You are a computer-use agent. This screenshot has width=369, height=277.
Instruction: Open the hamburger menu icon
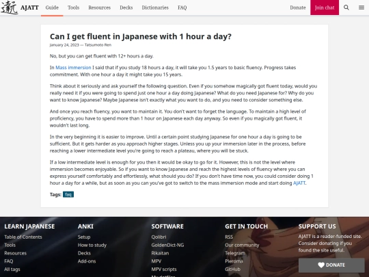(x=361, y=8)
